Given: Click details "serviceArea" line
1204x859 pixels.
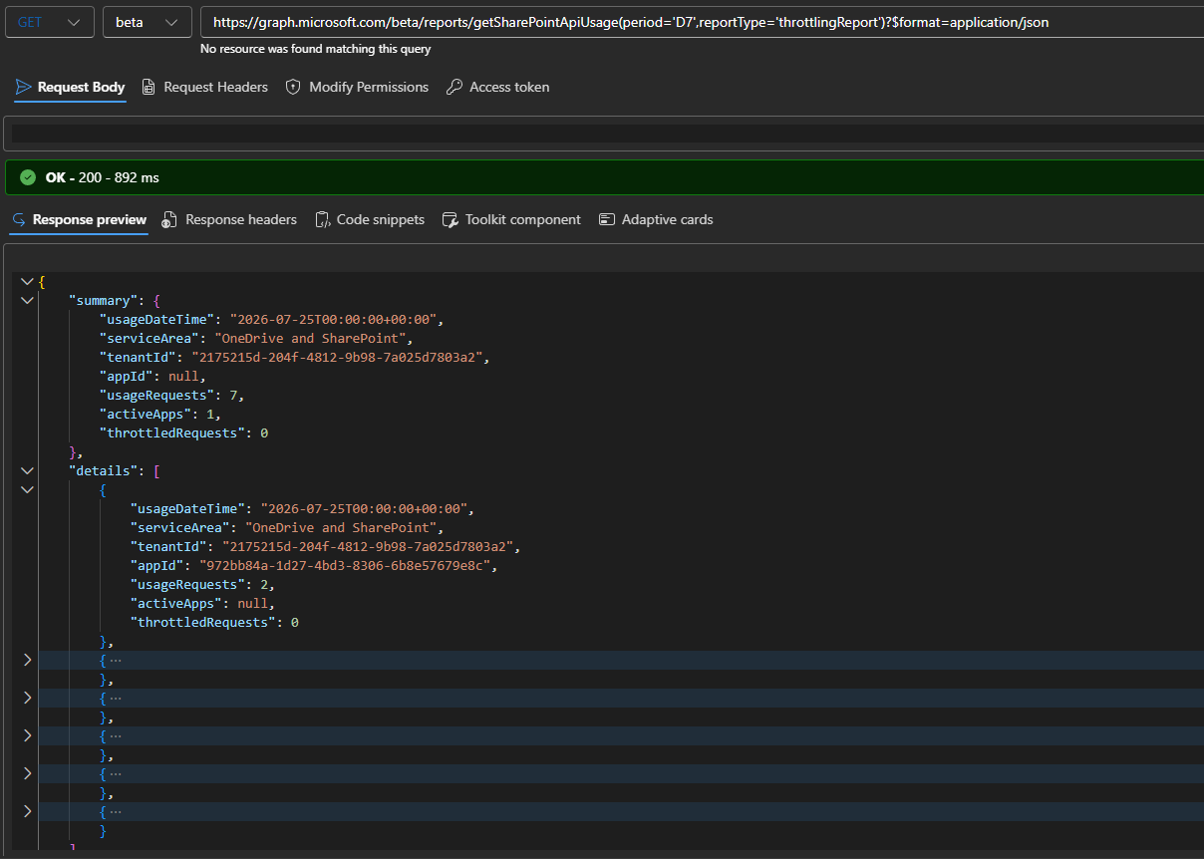Looking at the screenshot, I should tap(286, 527).
